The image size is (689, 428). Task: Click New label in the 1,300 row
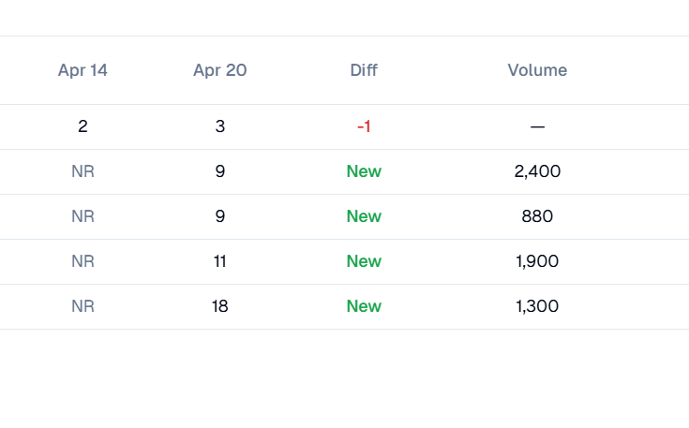pyautogui.click(x=364, y=306)
